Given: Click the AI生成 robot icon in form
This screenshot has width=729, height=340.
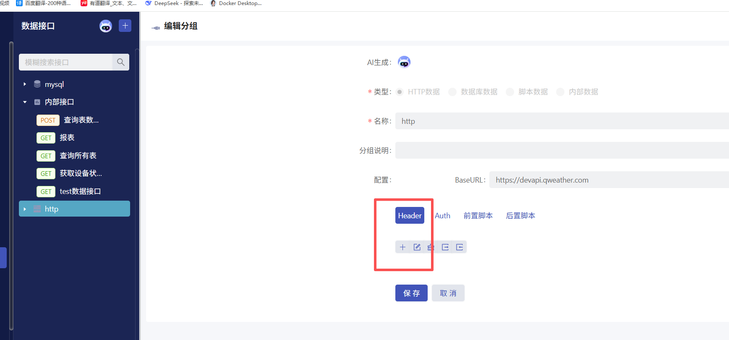Looking at the screenshot, I should pos(404,62).
